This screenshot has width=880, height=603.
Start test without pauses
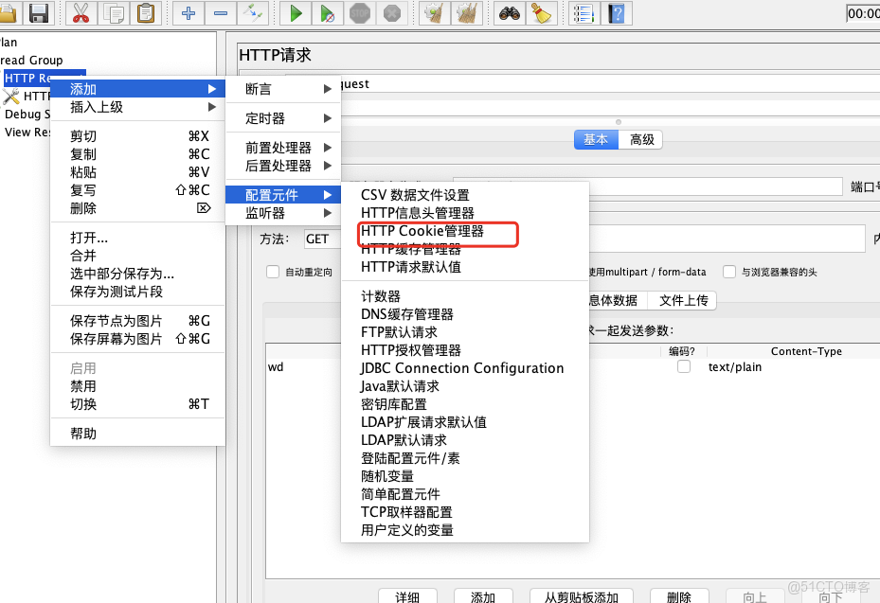327,13
